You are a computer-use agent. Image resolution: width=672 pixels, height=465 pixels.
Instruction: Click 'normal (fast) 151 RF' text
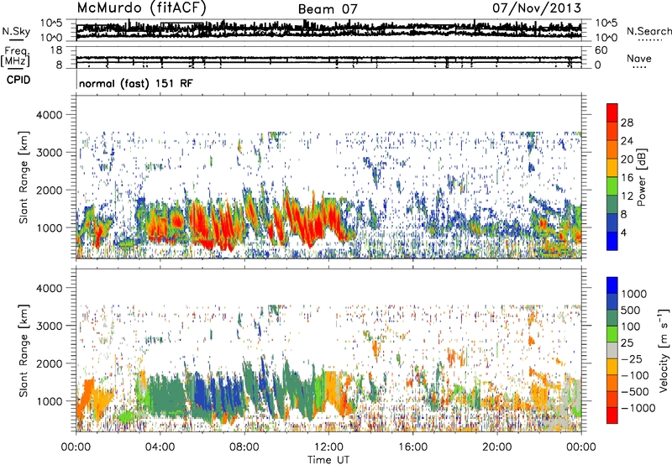136,83
